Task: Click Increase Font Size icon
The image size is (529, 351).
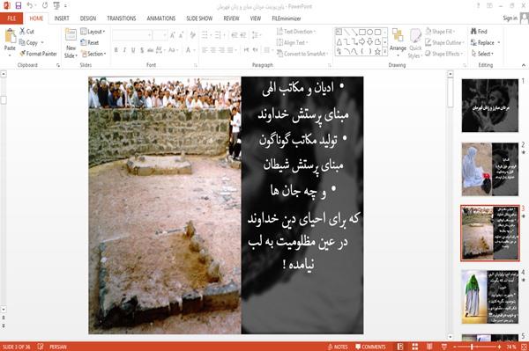Action: [x=173, y=35]
